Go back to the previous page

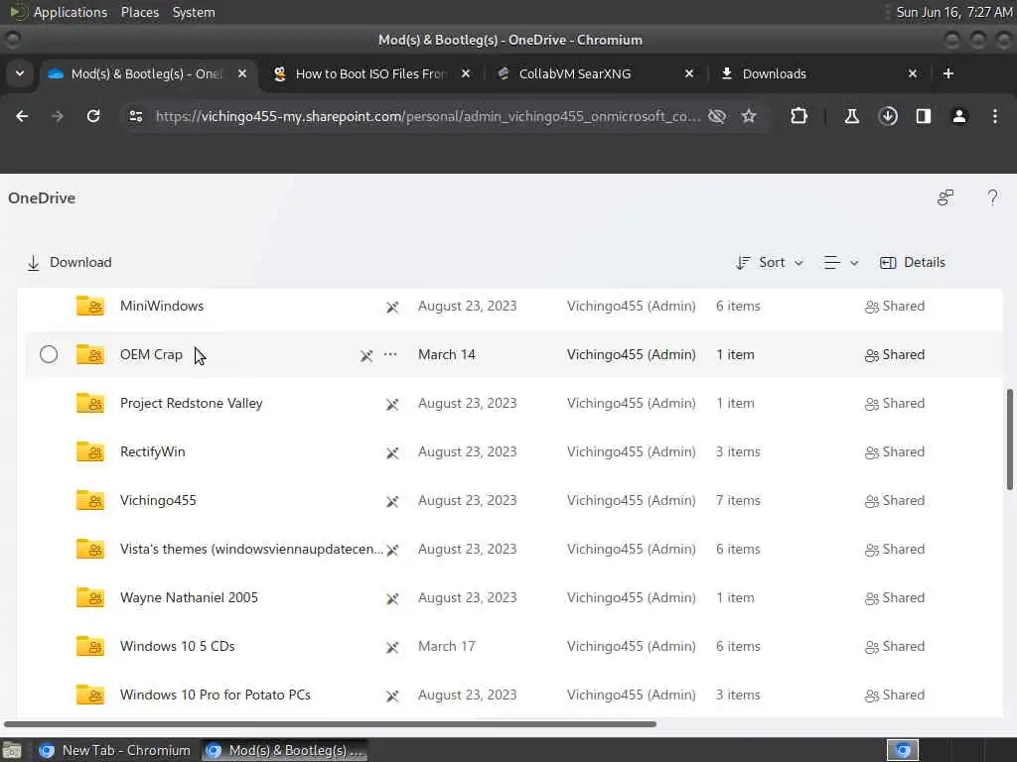pos(22,116)
